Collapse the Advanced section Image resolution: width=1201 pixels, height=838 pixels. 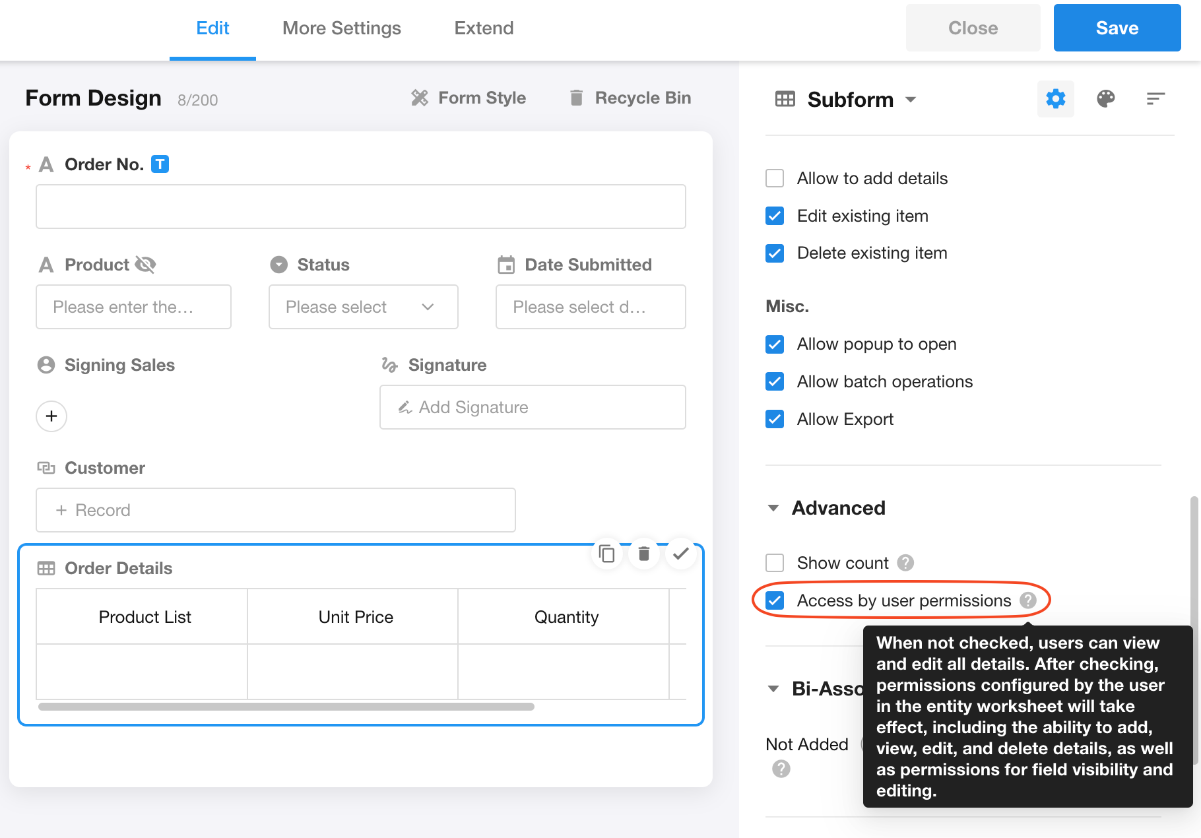pos(773,508)
